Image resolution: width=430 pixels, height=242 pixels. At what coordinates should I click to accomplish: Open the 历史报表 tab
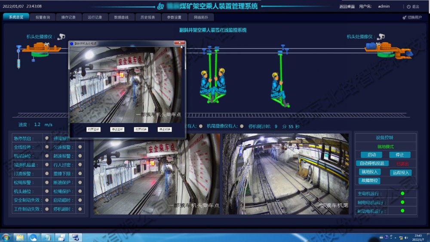click(147, 17)
